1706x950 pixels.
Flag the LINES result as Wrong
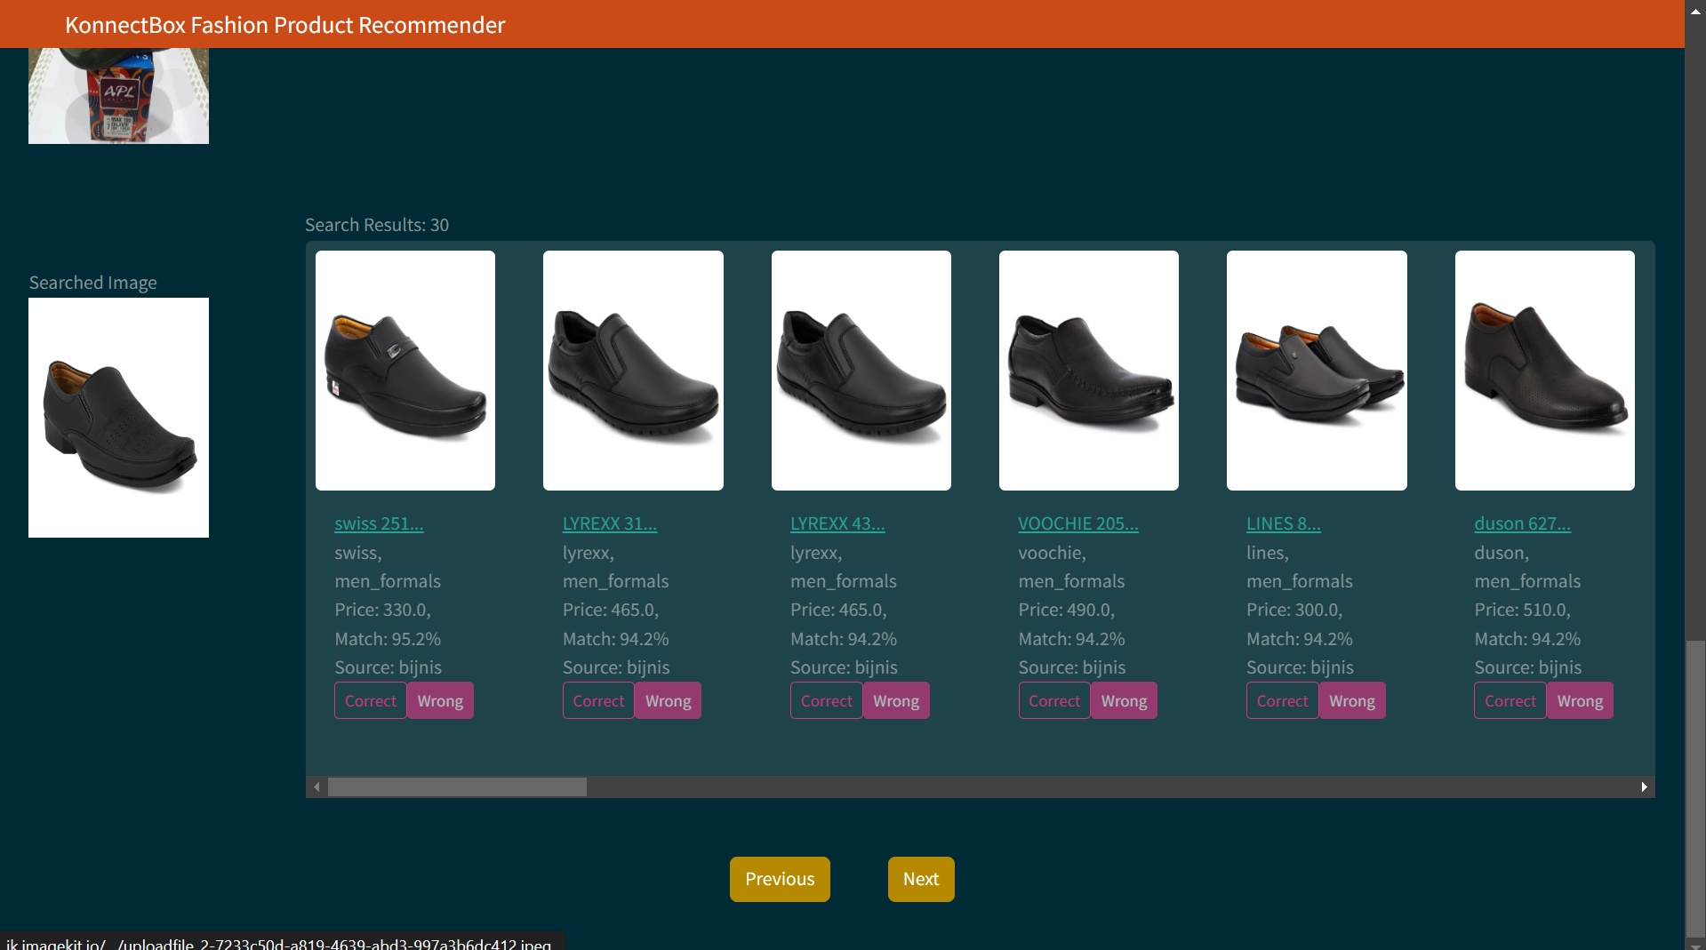point(1351,700)
